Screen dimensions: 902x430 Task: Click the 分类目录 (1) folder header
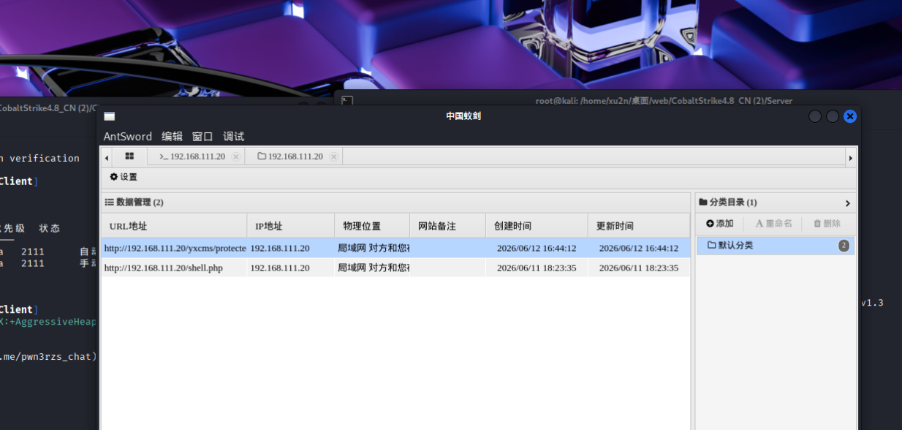click(728, 203)
